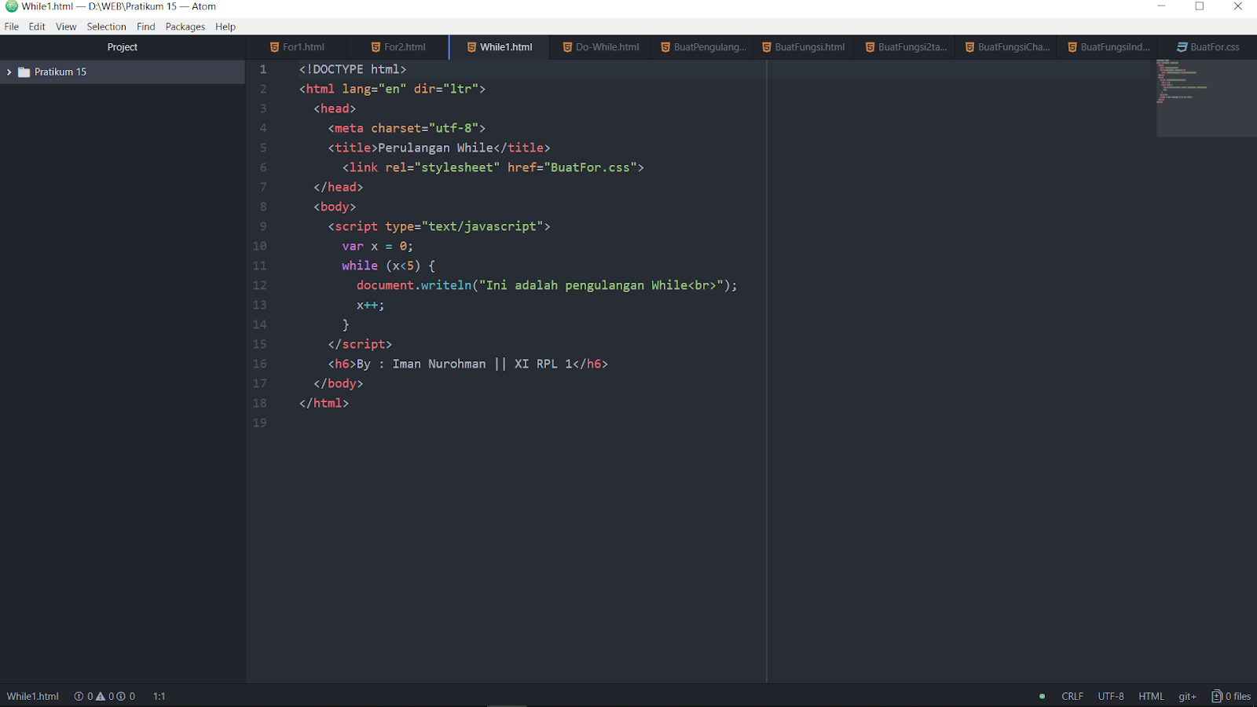Expand the Pratikum 15 project folder
1257x707 pixels.
8,71
